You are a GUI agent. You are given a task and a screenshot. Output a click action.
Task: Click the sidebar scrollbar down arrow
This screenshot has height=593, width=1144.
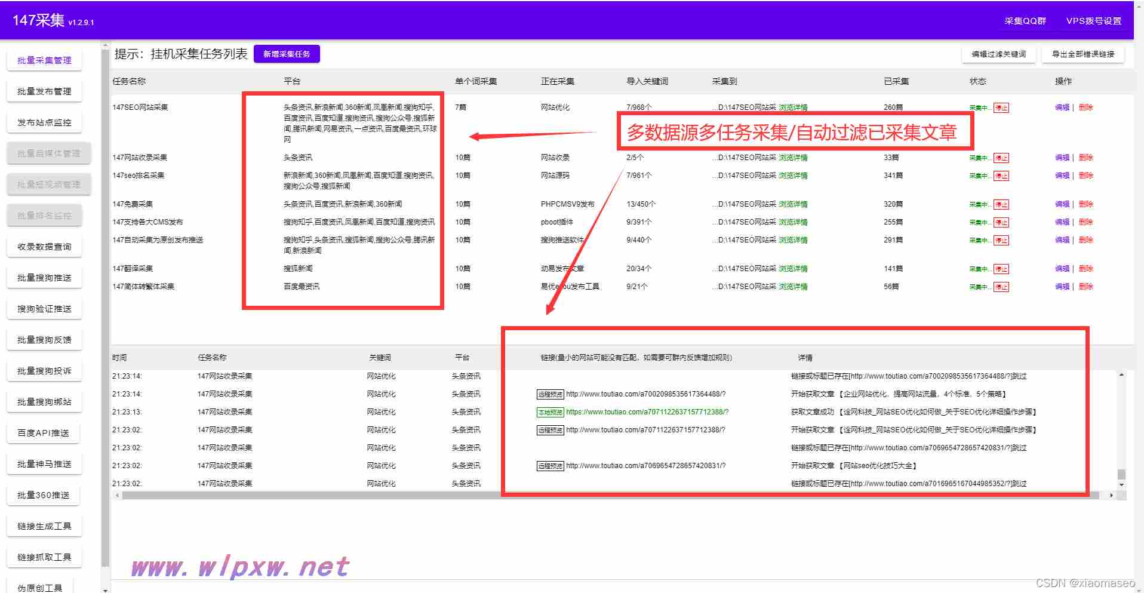click(106, 589)
